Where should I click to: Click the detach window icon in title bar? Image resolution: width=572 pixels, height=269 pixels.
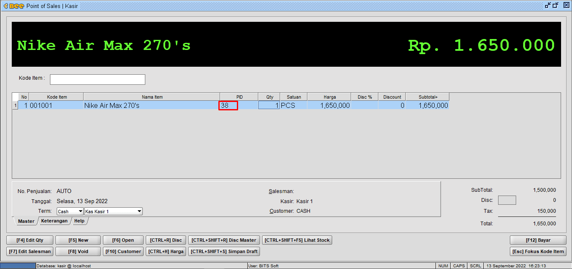click(548, 5)
